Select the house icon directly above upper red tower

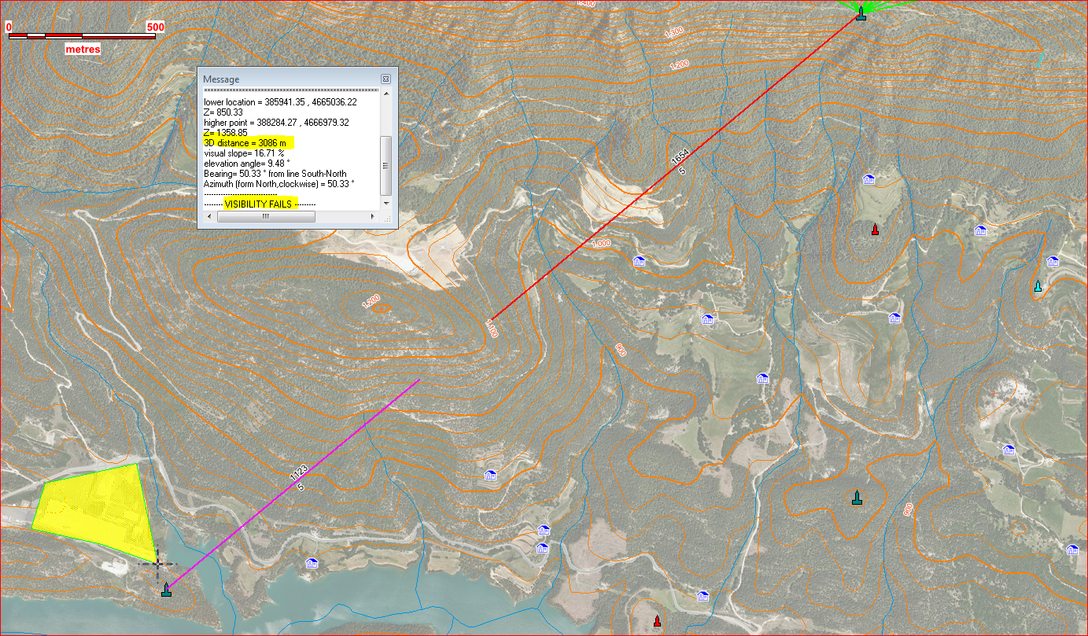[x=869, y=180]
